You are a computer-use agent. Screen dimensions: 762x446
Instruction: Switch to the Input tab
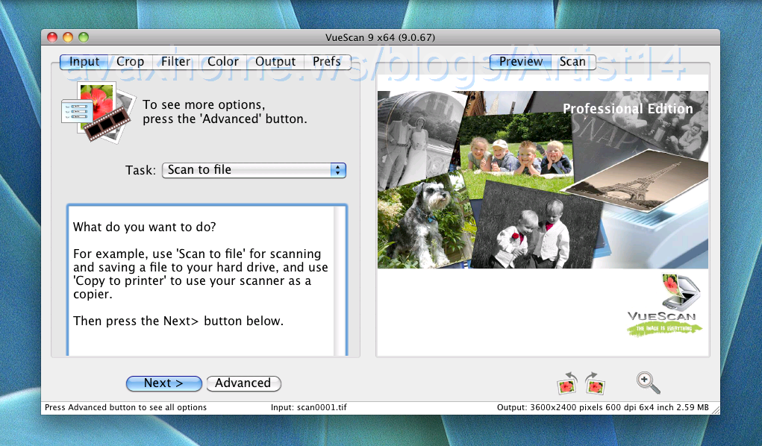tap(84, 62)
